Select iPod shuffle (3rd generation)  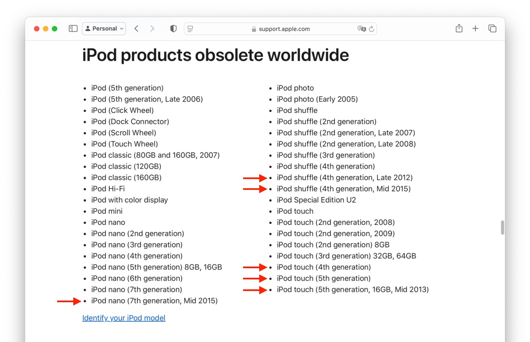tap(326, 155)
